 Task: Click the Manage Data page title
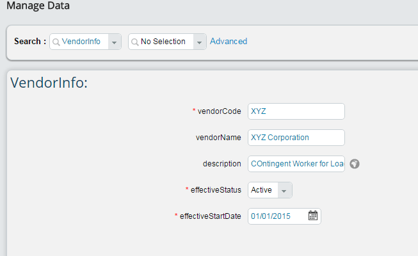pos(38,6)
